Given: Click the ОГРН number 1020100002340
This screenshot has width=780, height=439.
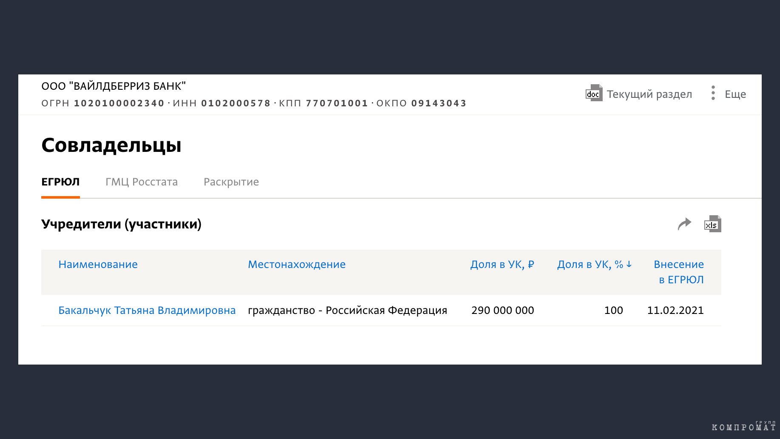Looking at the screenshot, I should (x=119, y=103).
